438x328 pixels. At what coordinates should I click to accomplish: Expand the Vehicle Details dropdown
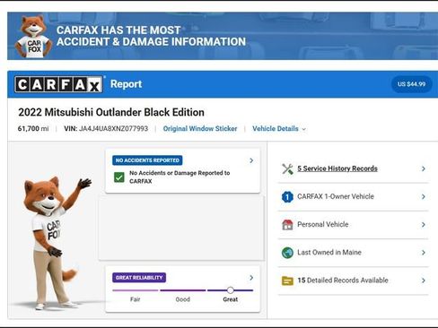point(279,129)
